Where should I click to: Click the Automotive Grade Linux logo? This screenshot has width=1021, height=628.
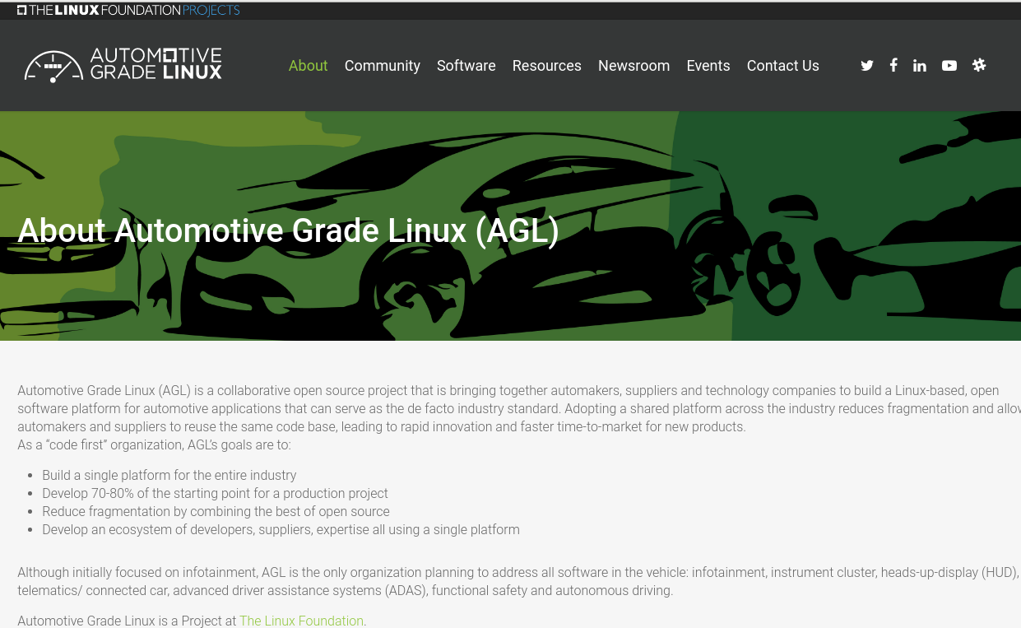click(123, 65)
